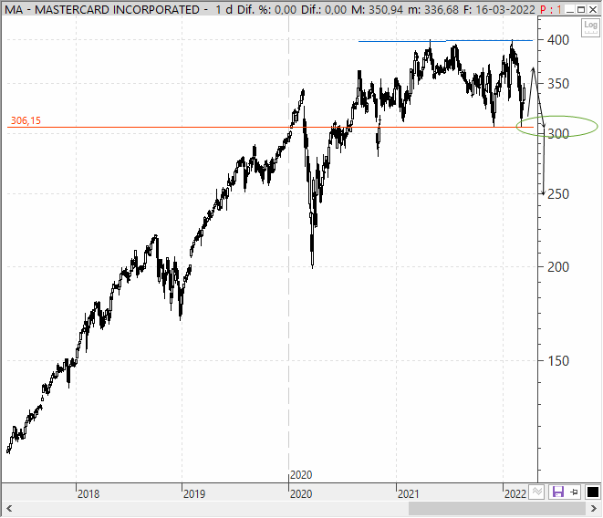Click the MA - MASTERCARD INCORPORATED title
This screenshot has height=518, width=603.
[102, 9]
